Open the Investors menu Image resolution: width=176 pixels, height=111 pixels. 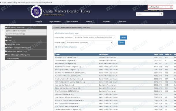coord(89,21)
